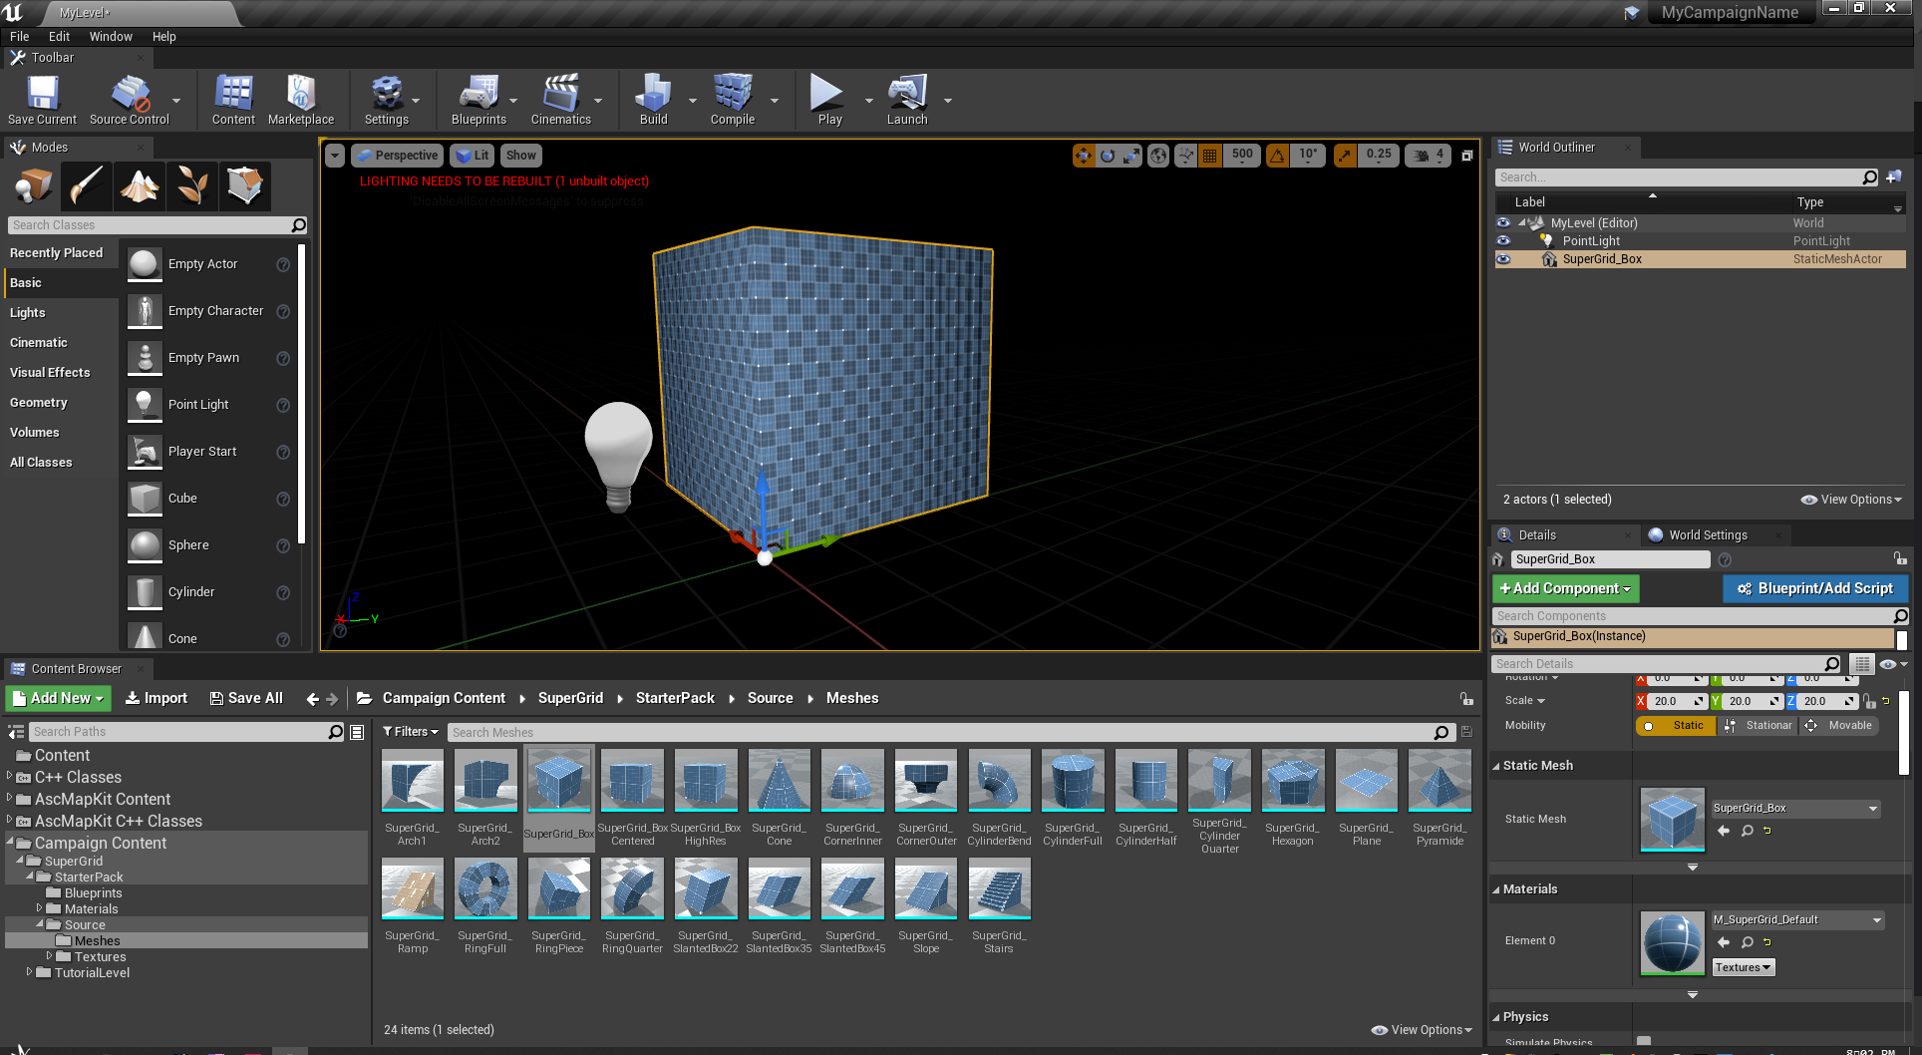The image size is (1922, 1055).
Task: Open property matrix grid icon in Details
Action: (x=1861, y=664)
